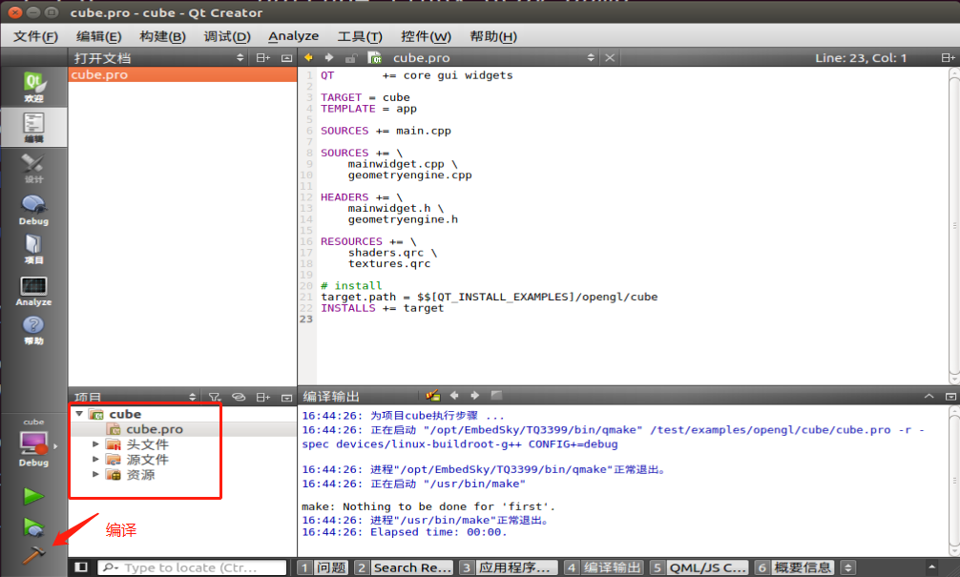Select cube.pro in open documents list

click(182, 74)
